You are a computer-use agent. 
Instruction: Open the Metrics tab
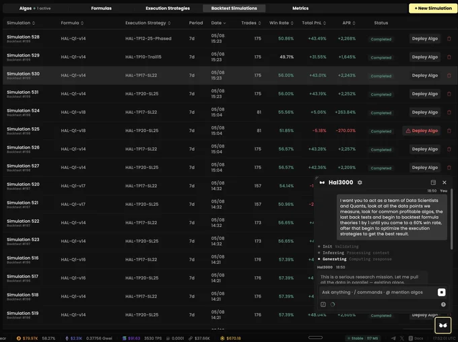[300, 8]
